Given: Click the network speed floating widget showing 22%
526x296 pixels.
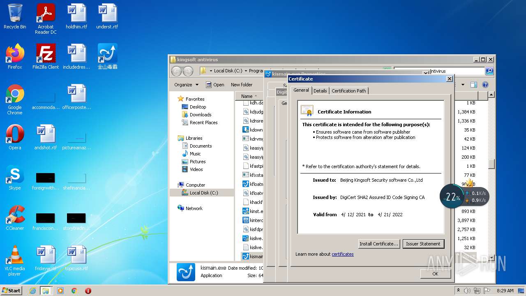Looking at the screenshot, I should 464,197.
